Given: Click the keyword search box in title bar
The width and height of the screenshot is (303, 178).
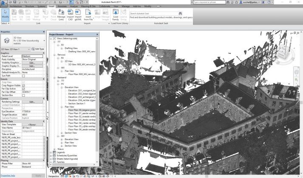Looking at the screenshot, I should click(209, 2).
